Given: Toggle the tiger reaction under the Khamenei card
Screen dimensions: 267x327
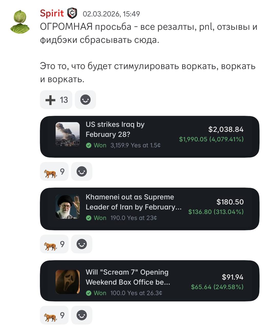Looking at the screenshot, I should (x=54, y=244).
